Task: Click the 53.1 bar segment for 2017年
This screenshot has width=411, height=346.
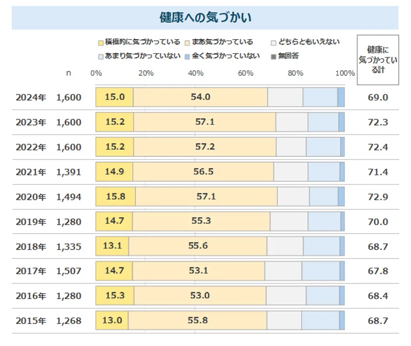Action: (199, 271)
